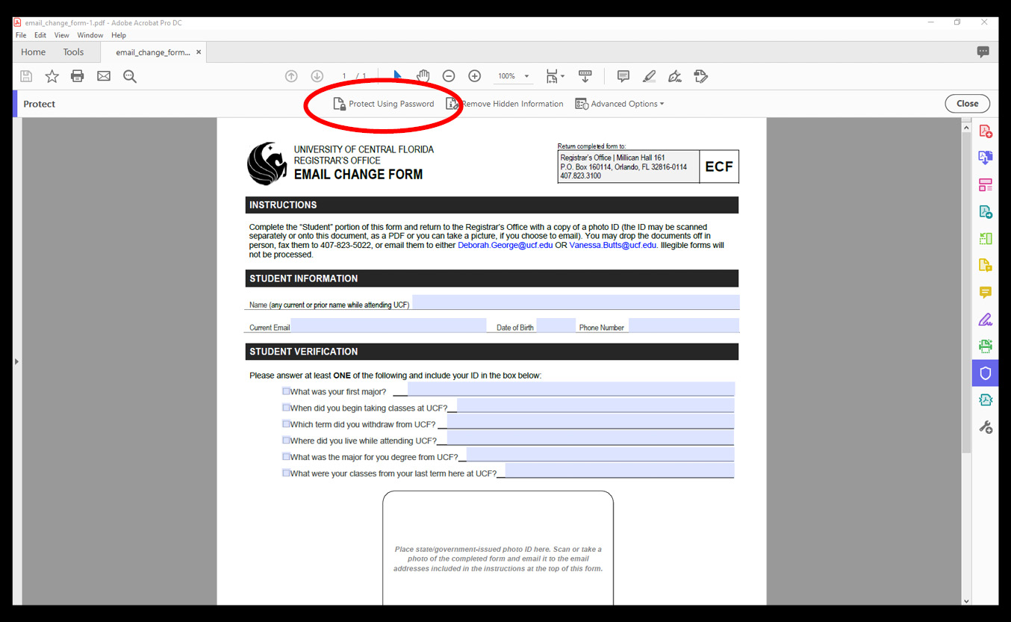This screenshot has width=1011, height=622.
Task: Click Protect Using Password
Action: [384, 104]
